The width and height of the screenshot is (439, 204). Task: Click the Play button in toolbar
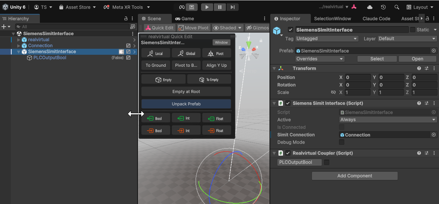(207, 7)
